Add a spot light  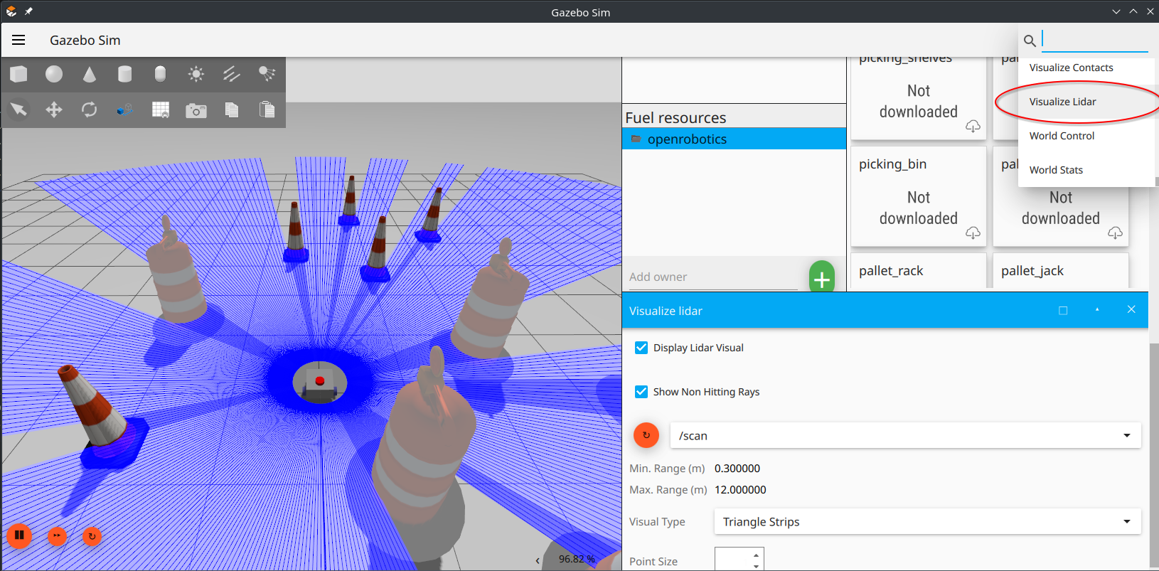click(267, 74)
